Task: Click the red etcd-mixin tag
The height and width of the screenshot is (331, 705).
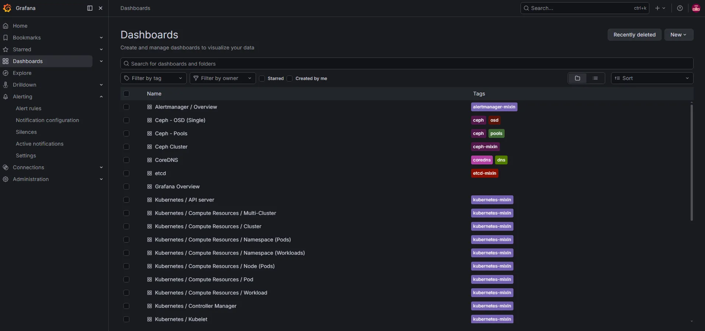Action: [x=484, y=173]
